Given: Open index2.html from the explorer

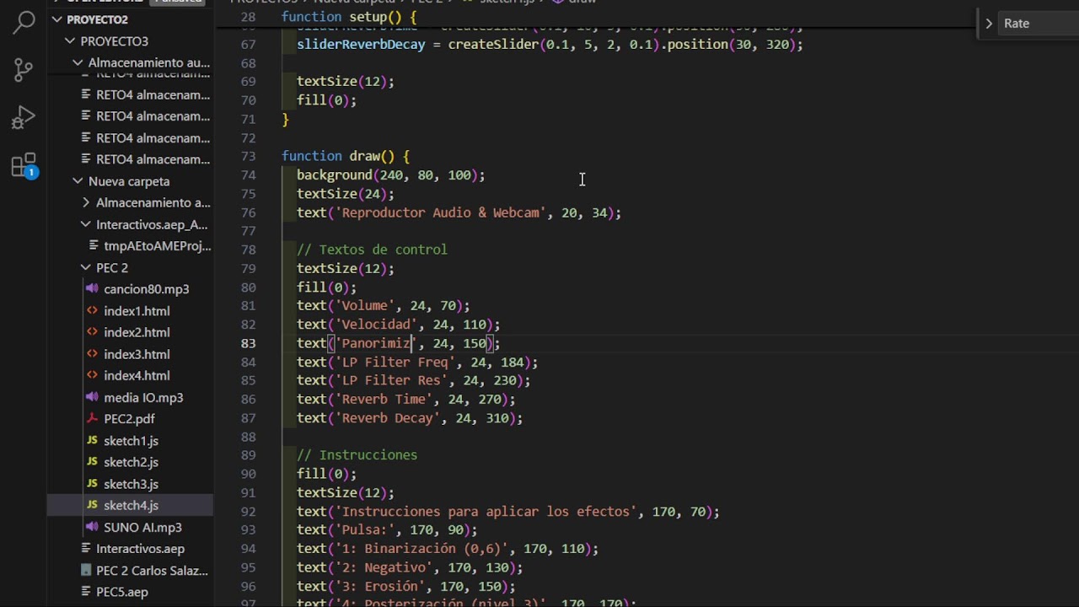Looking at the screenshot, I should click(x=137, y=332).
